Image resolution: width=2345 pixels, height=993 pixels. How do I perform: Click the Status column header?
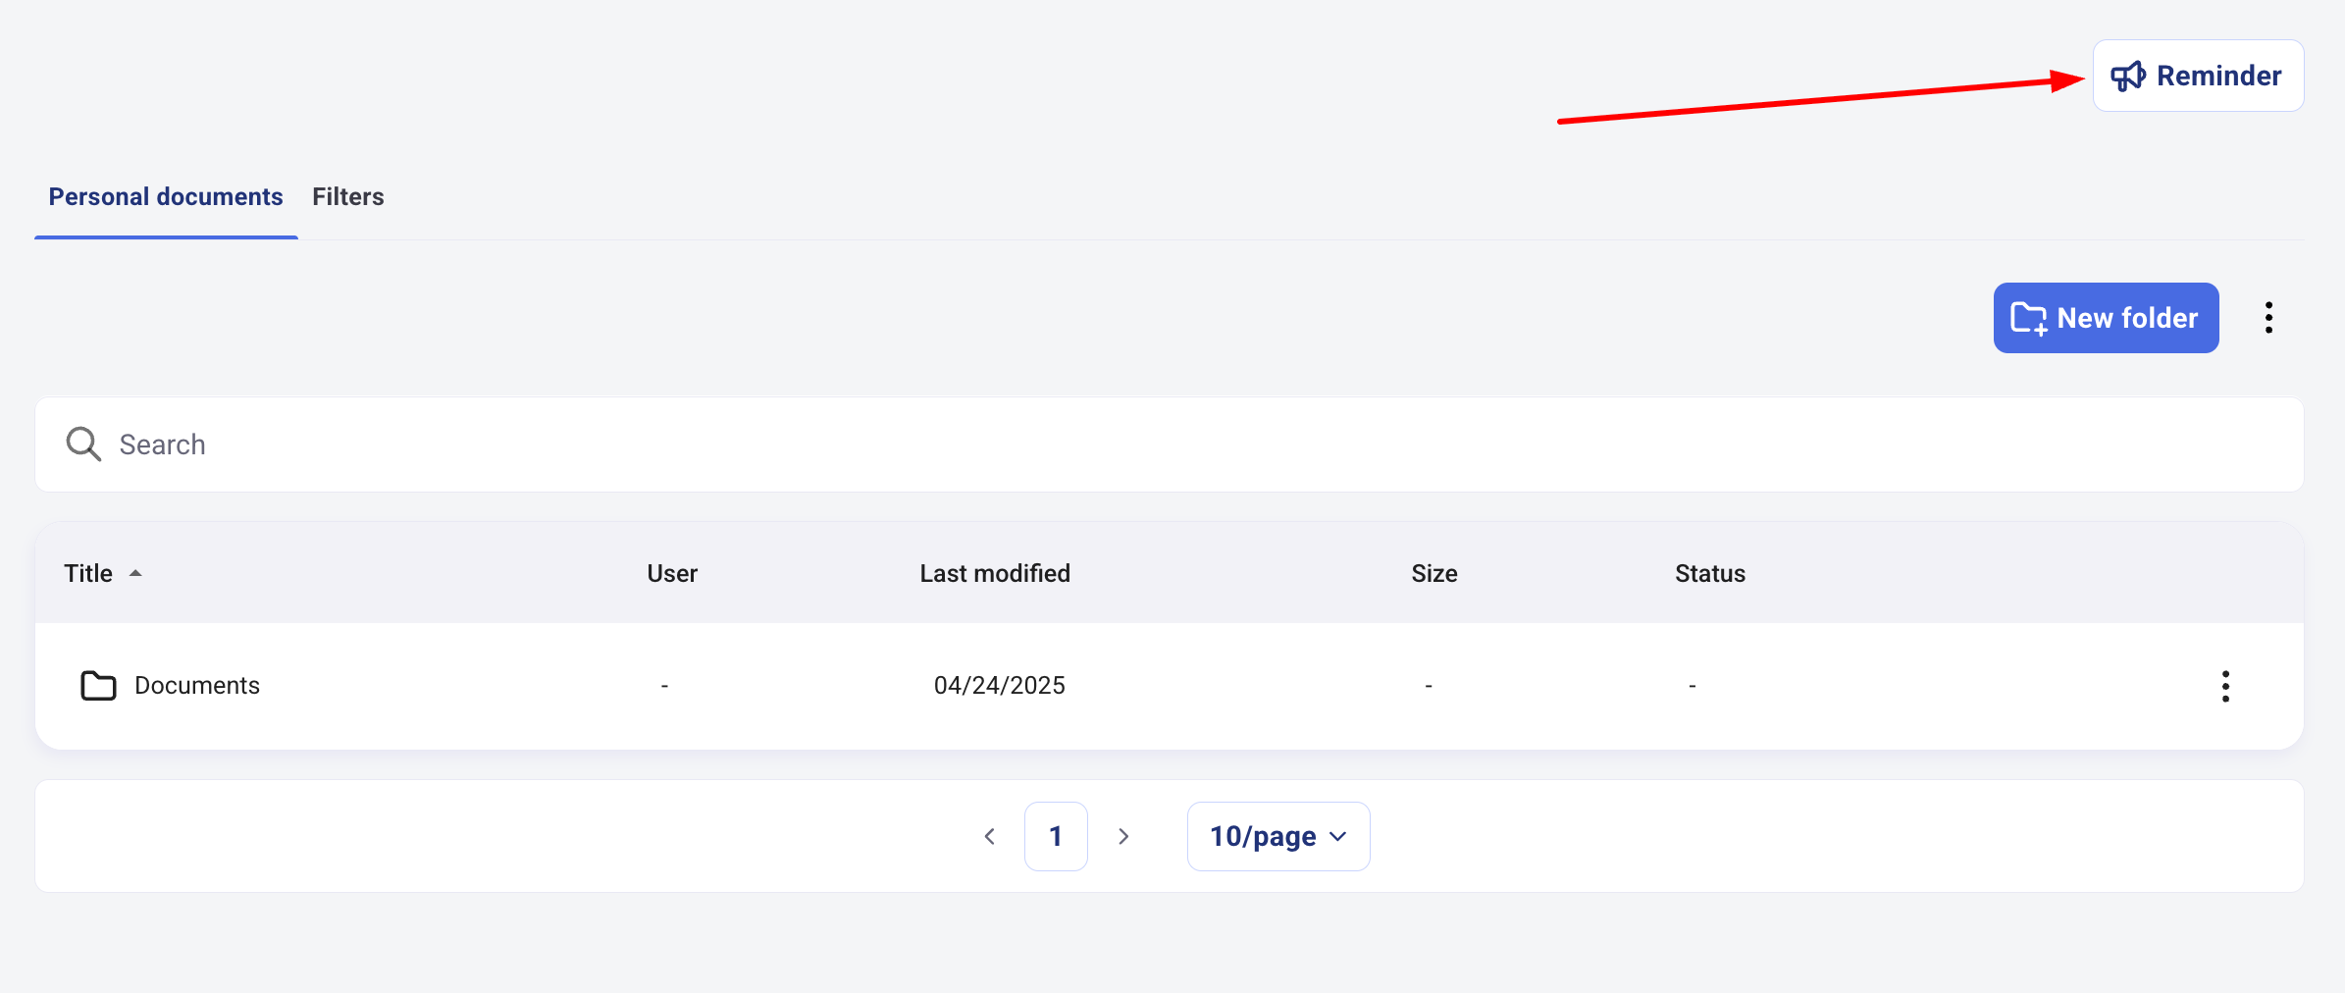[1710, 574]
